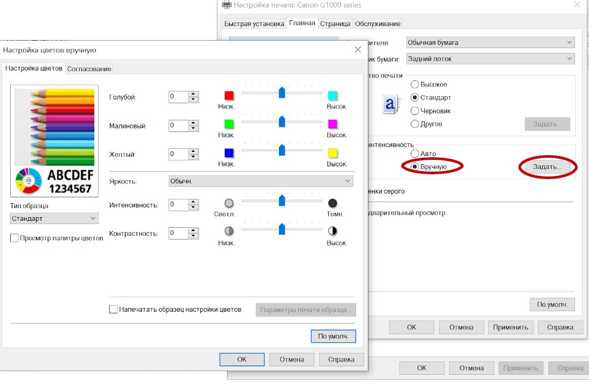Click the yellow high color icon

pyautogui.click(x=333, y=153)
